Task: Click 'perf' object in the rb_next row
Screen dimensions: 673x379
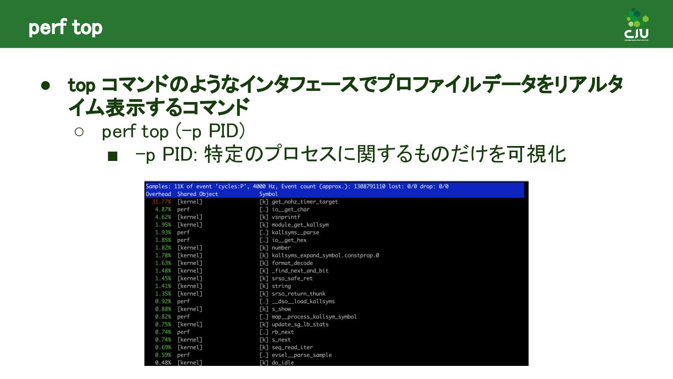Action: pyautogui.click(x=184, y=332)
